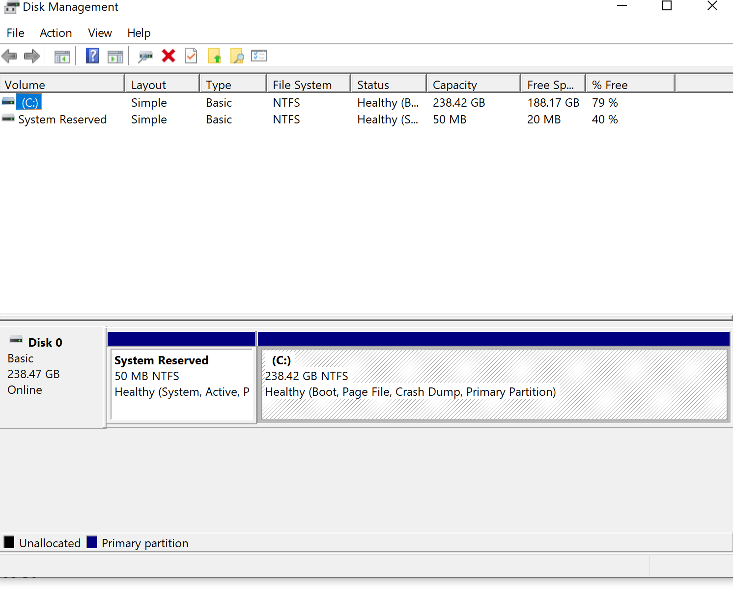Click the 40 % free cell
Screen dimensions: 733x592
[605, 119]
